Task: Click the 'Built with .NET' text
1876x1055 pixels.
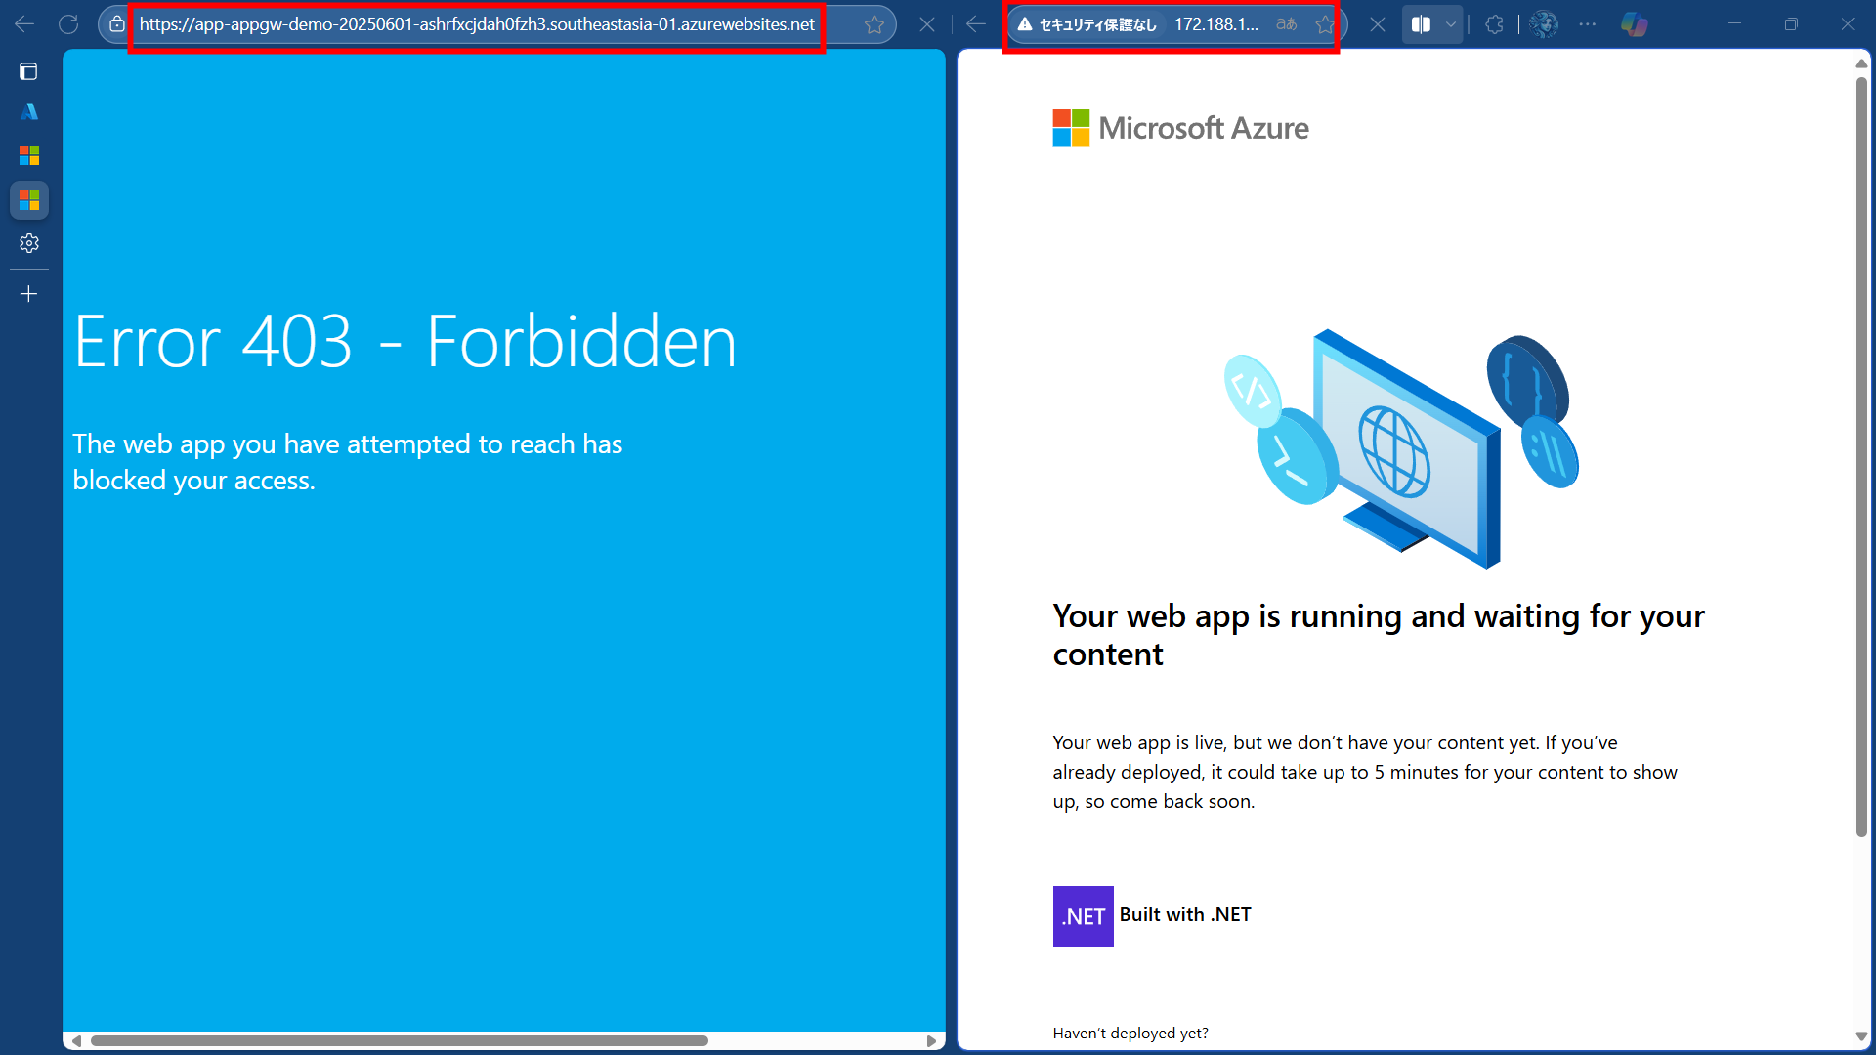Action: (1185, 914)
